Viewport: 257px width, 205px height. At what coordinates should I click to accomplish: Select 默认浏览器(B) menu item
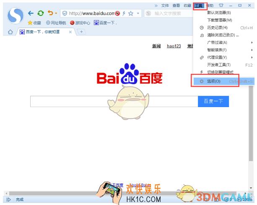pyautogui.click(x=224, y=13)
